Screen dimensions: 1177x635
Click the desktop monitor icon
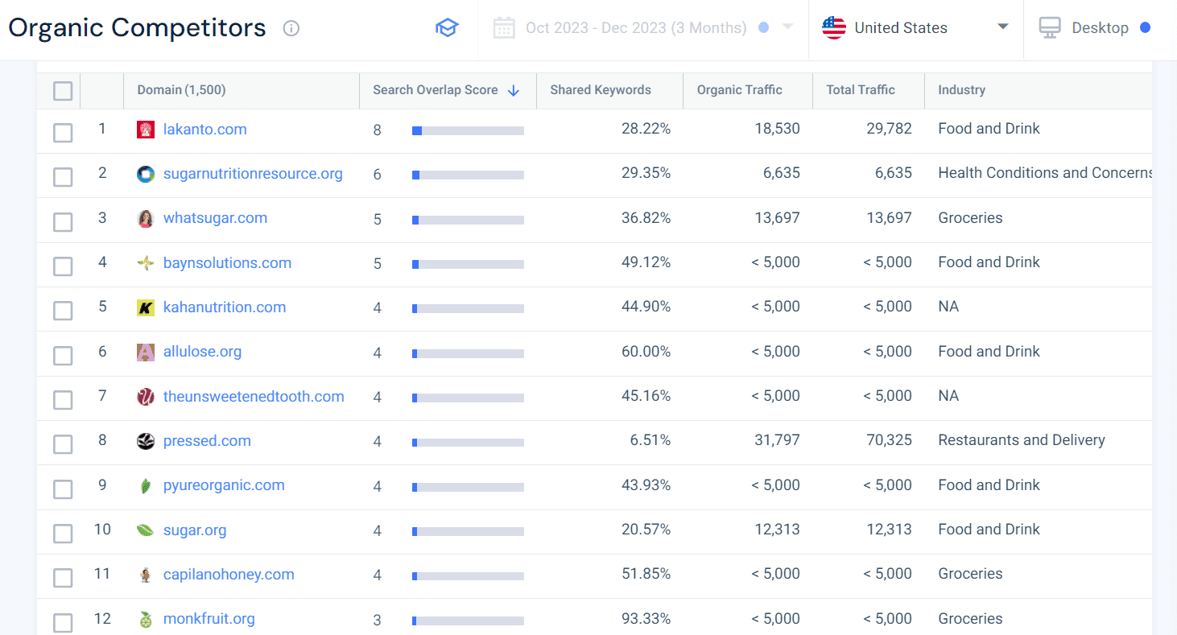(1050, 27)
